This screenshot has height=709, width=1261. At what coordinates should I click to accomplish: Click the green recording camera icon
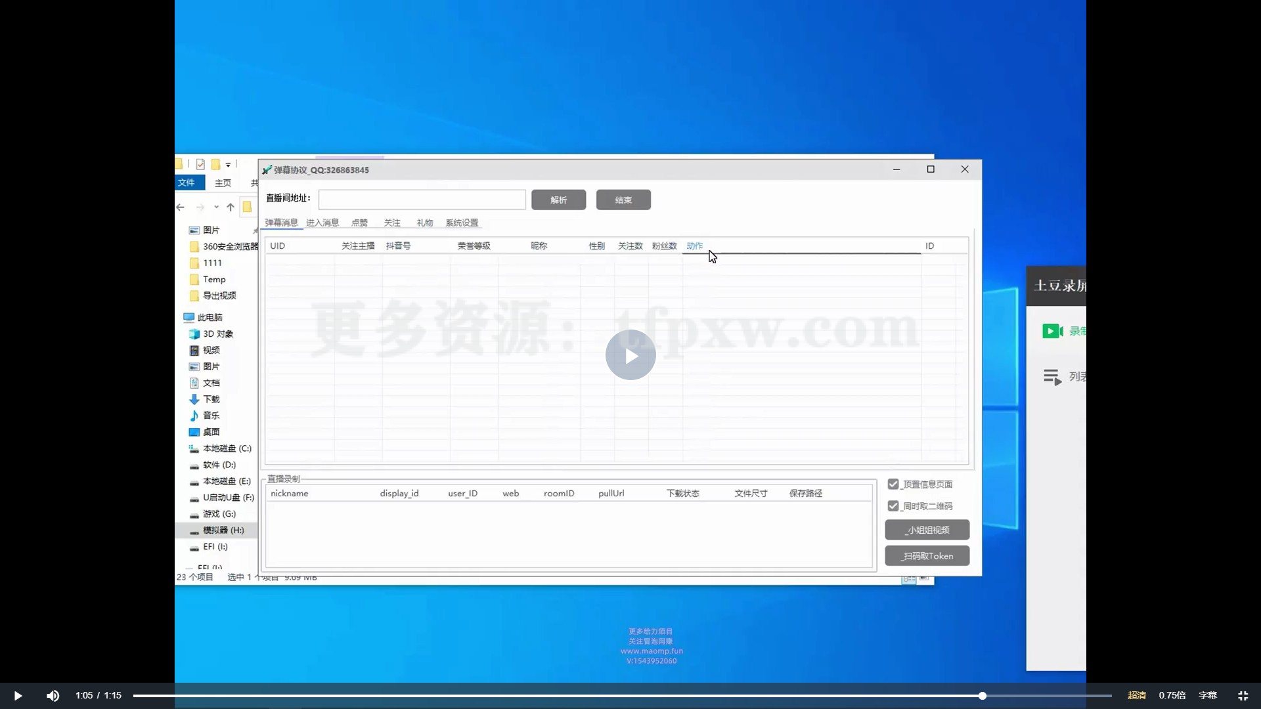click(1052, 332)
